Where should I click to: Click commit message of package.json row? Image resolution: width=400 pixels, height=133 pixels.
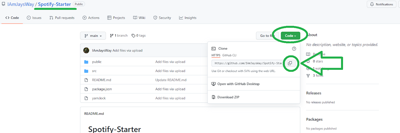[170, 89]
